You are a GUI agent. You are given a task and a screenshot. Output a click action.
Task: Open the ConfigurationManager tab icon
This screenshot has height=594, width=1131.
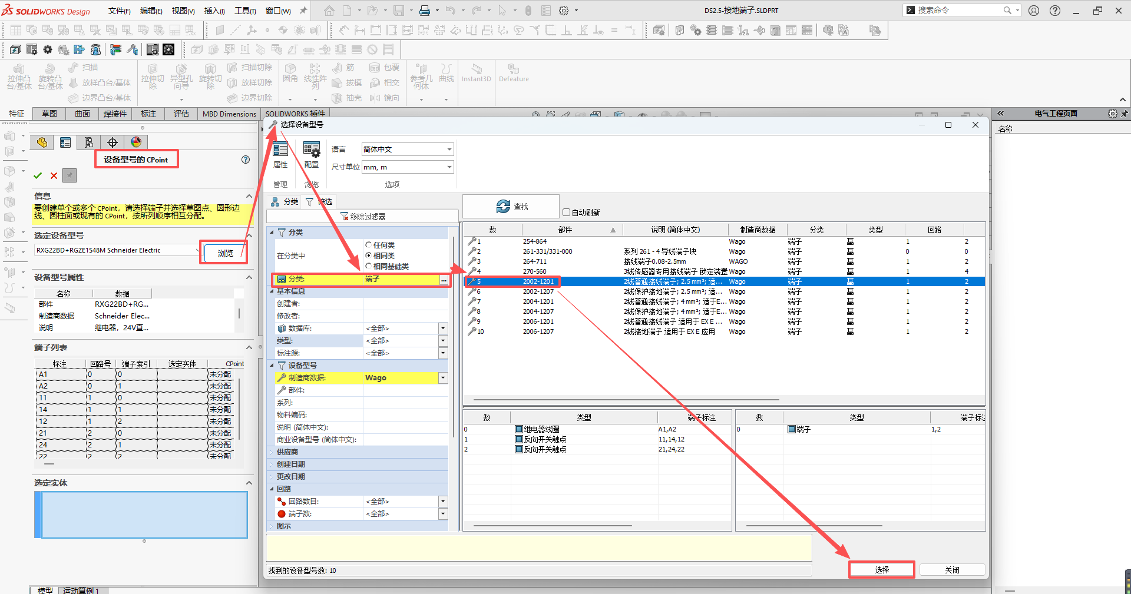click(x=89, y=142)
